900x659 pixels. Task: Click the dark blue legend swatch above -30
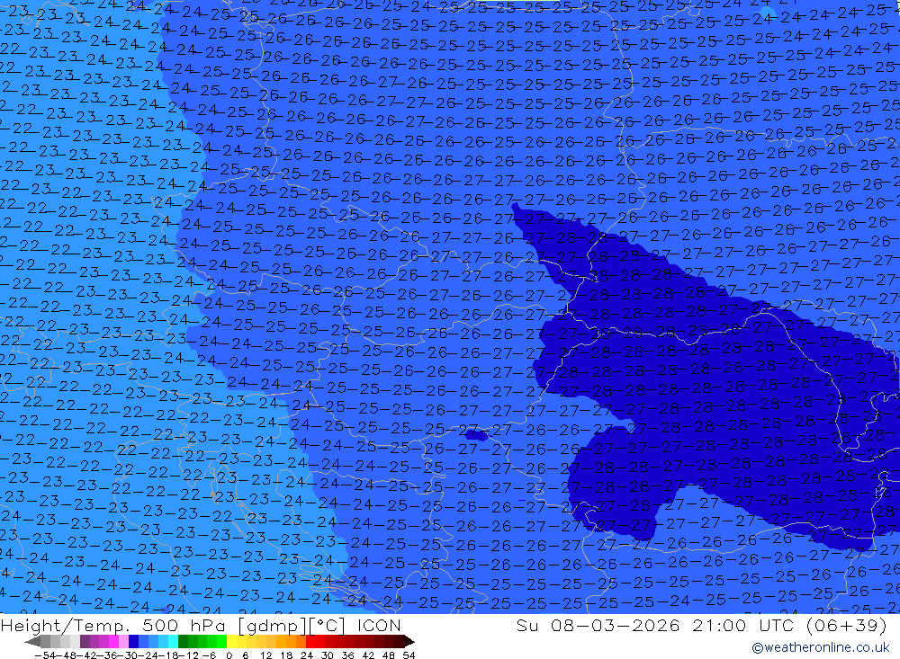[133, 641]
